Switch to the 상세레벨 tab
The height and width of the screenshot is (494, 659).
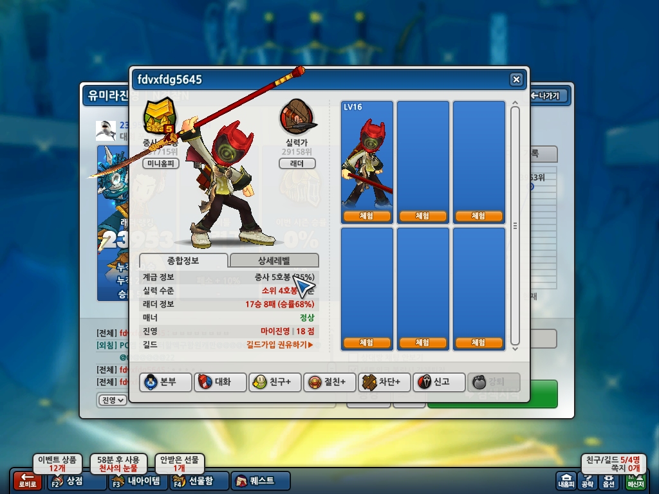pos(274,261)
